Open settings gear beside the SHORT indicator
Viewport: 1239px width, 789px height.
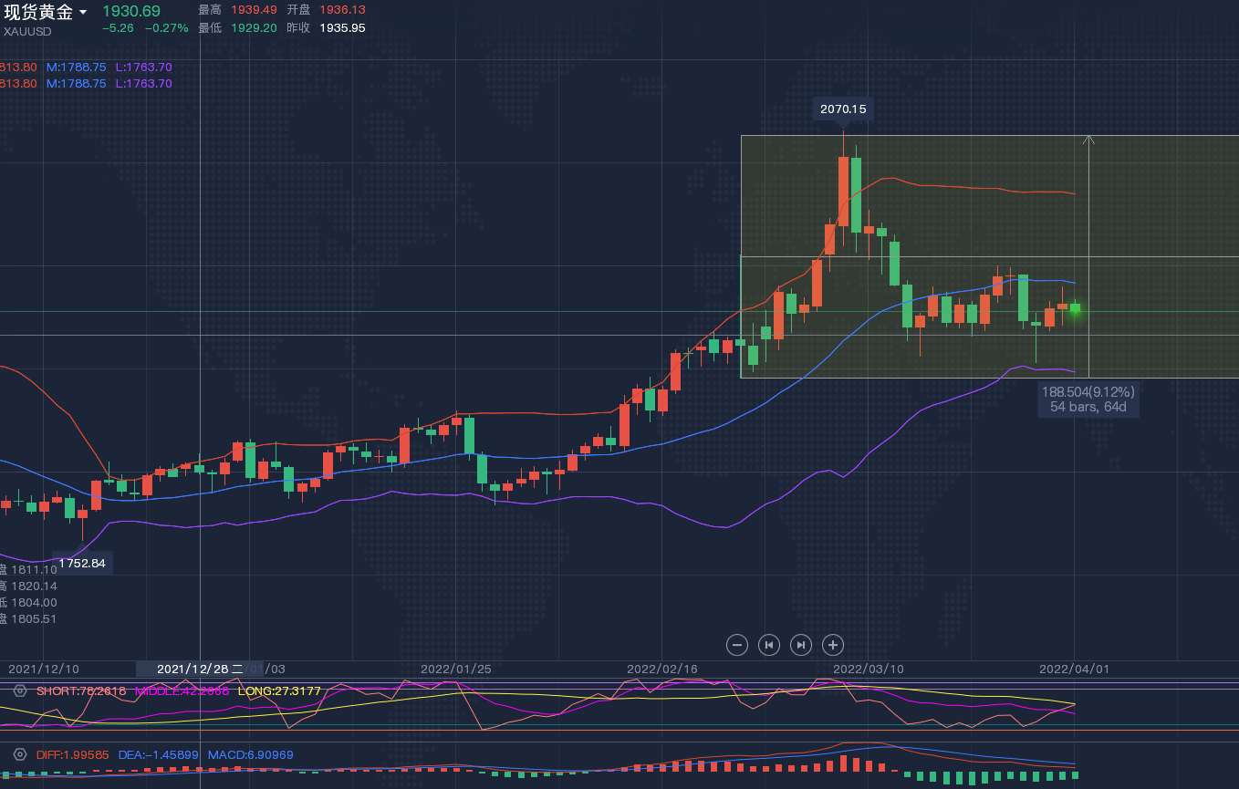pyautogui.click(x=20, y=691)
